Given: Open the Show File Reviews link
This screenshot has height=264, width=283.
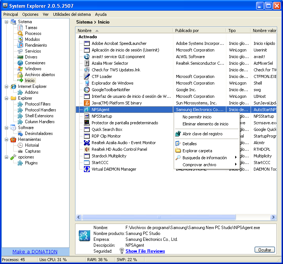Looking at the screenshot, I should 145,251.
